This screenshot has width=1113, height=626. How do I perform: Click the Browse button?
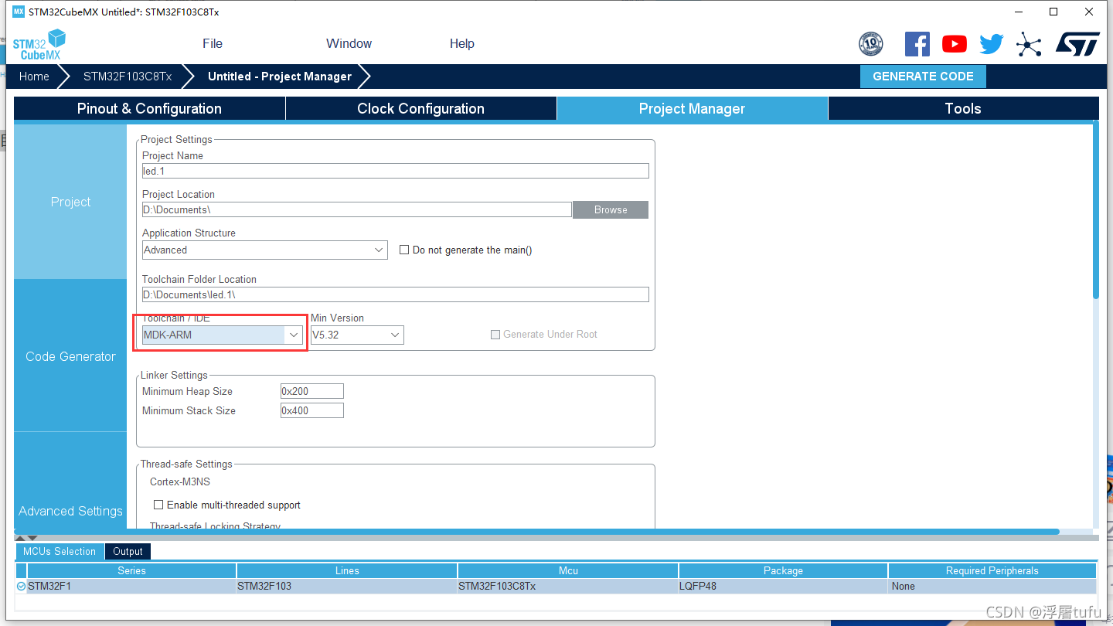pyautogui.click(x=611, y=210)
